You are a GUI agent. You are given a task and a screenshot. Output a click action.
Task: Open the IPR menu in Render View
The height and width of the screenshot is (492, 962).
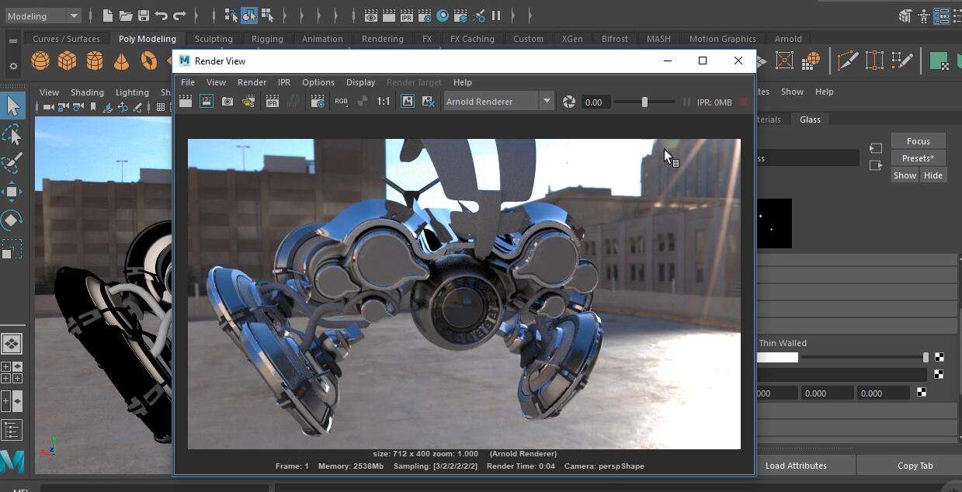click(x=283, y=82)
